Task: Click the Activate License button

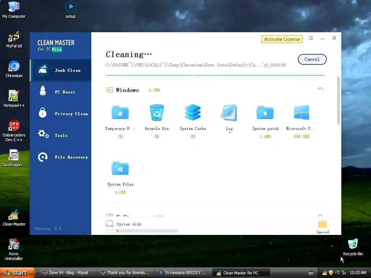Action: pyautogui.click(x=282, y=39)
